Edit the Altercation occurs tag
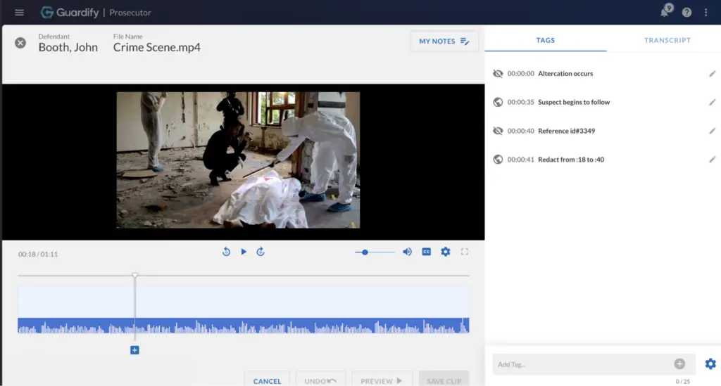The width and height of the screenshot is (721, 386). 712,73
